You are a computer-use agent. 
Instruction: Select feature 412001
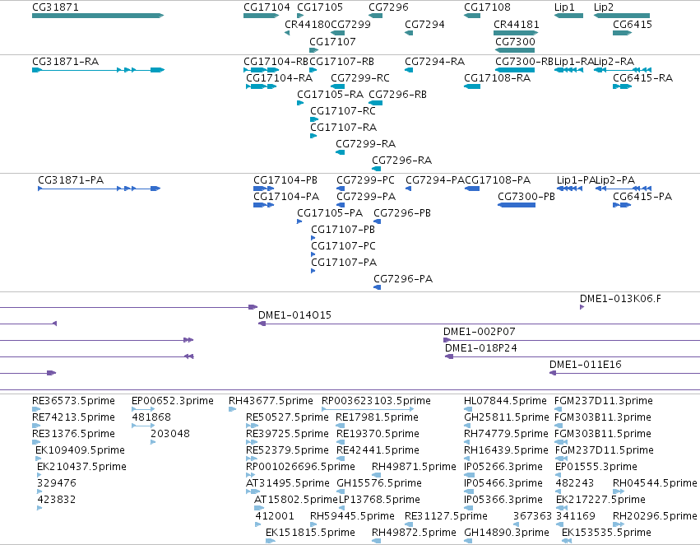point(257,524)
